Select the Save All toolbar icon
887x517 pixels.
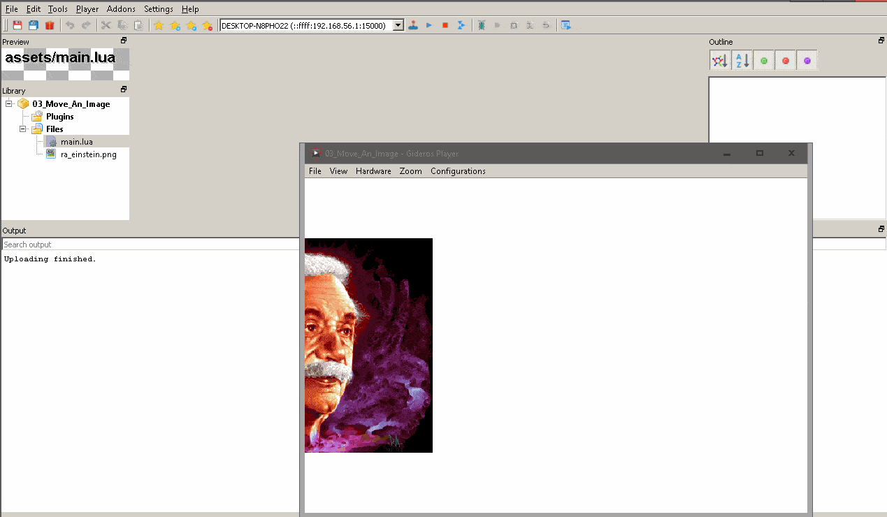[x=32, y=25]
